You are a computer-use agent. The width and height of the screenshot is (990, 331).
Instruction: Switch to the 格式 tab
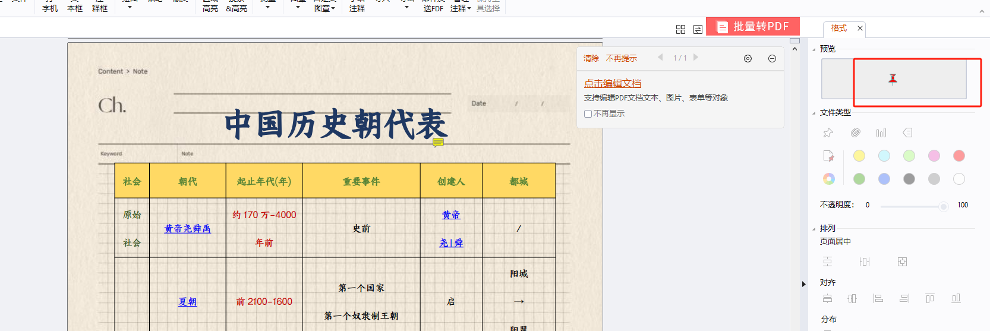838,28
